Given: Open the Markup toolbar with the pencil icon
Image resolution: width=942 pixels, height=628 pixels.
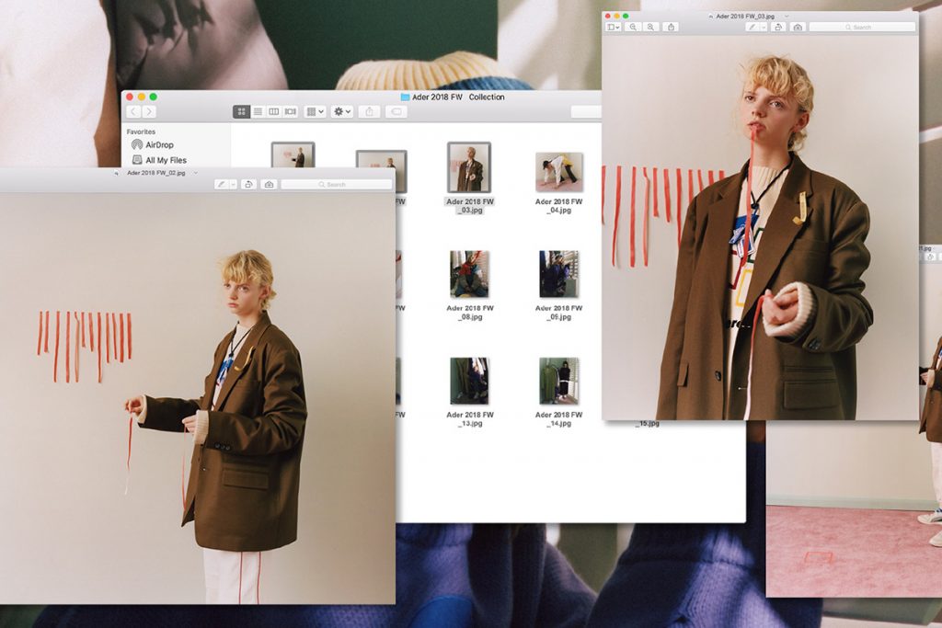Looking at the screenshot, I should tap(752, 27).
